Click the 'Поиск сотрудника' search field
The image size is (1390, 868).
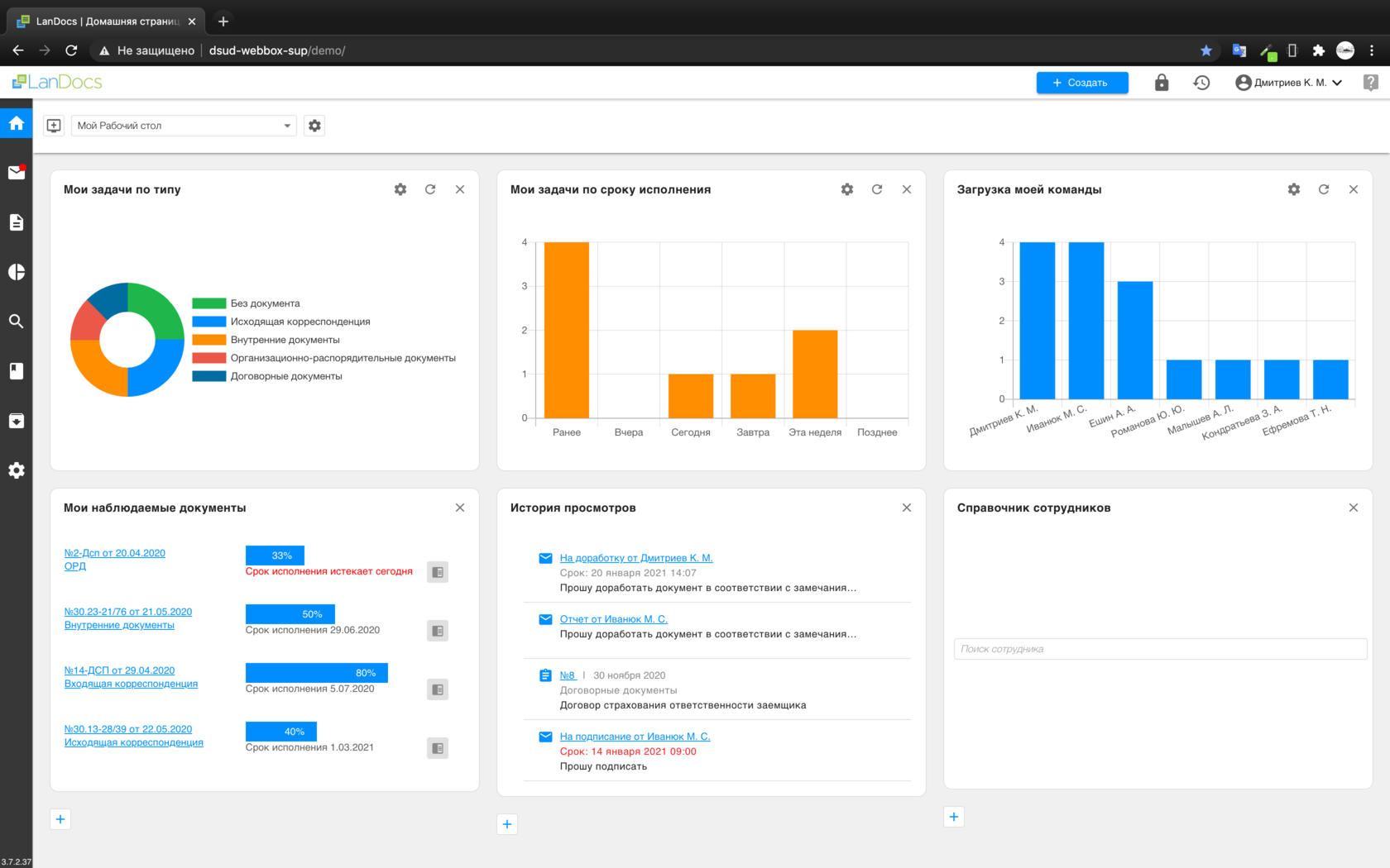point(1160,649)
